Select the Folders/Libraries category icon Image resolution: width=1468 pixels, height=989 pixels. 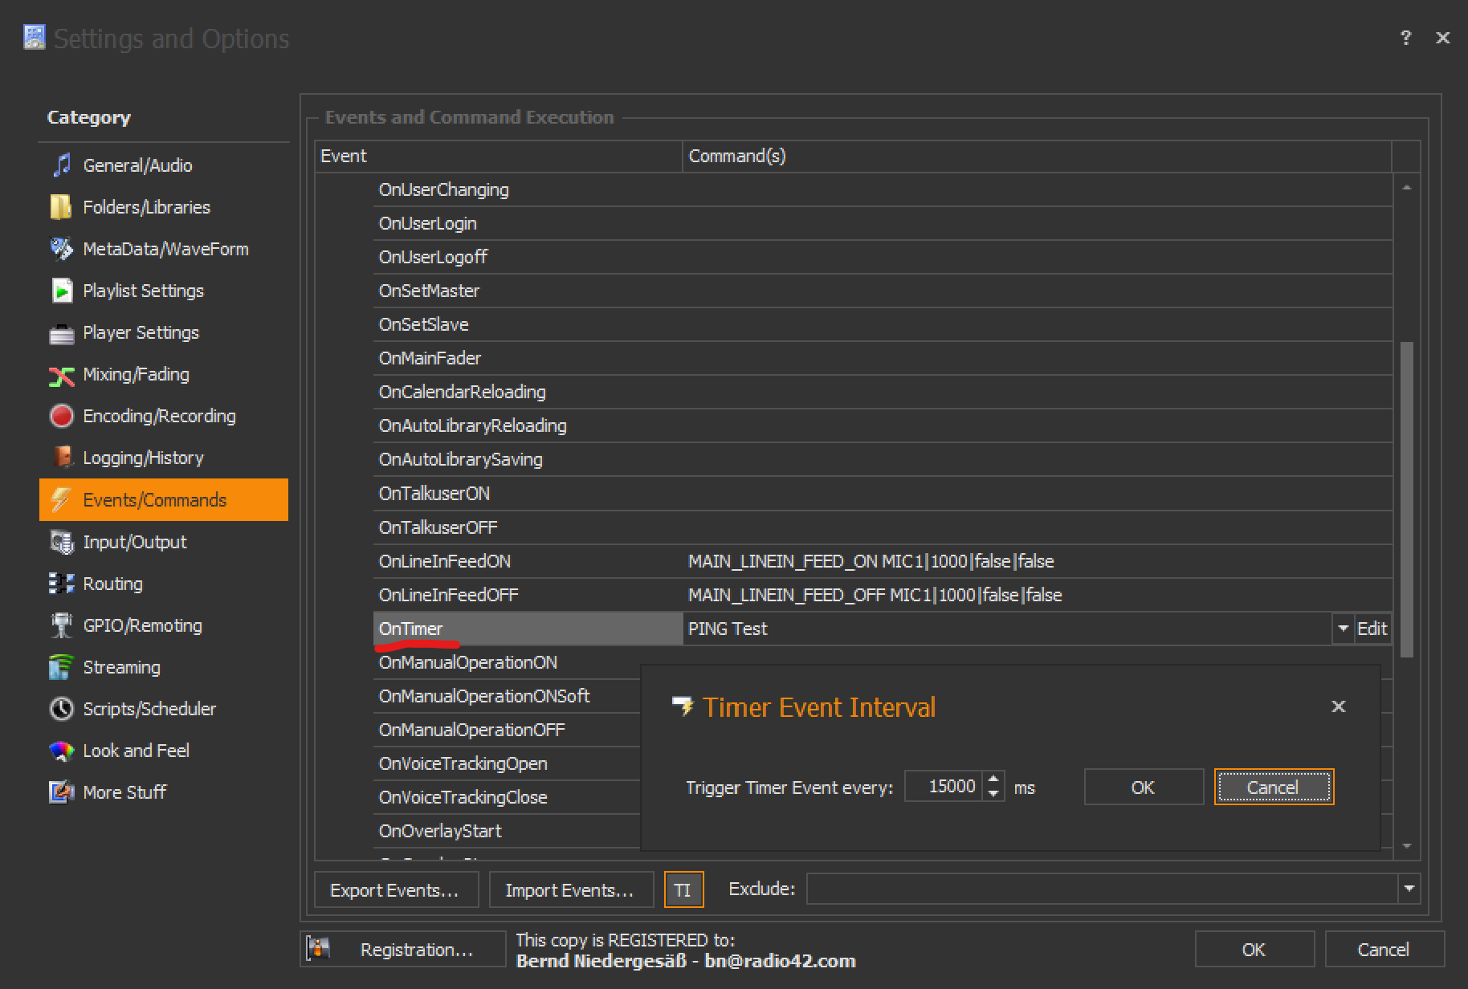(x=61, y=207)
